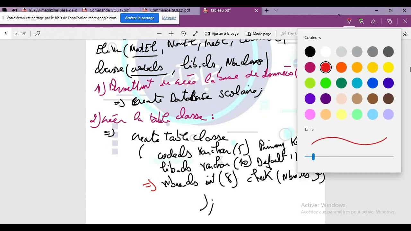The width and height of the screenshot is (411, 231).
Task: Start Lire à voix haute
Action: [289, 33]
